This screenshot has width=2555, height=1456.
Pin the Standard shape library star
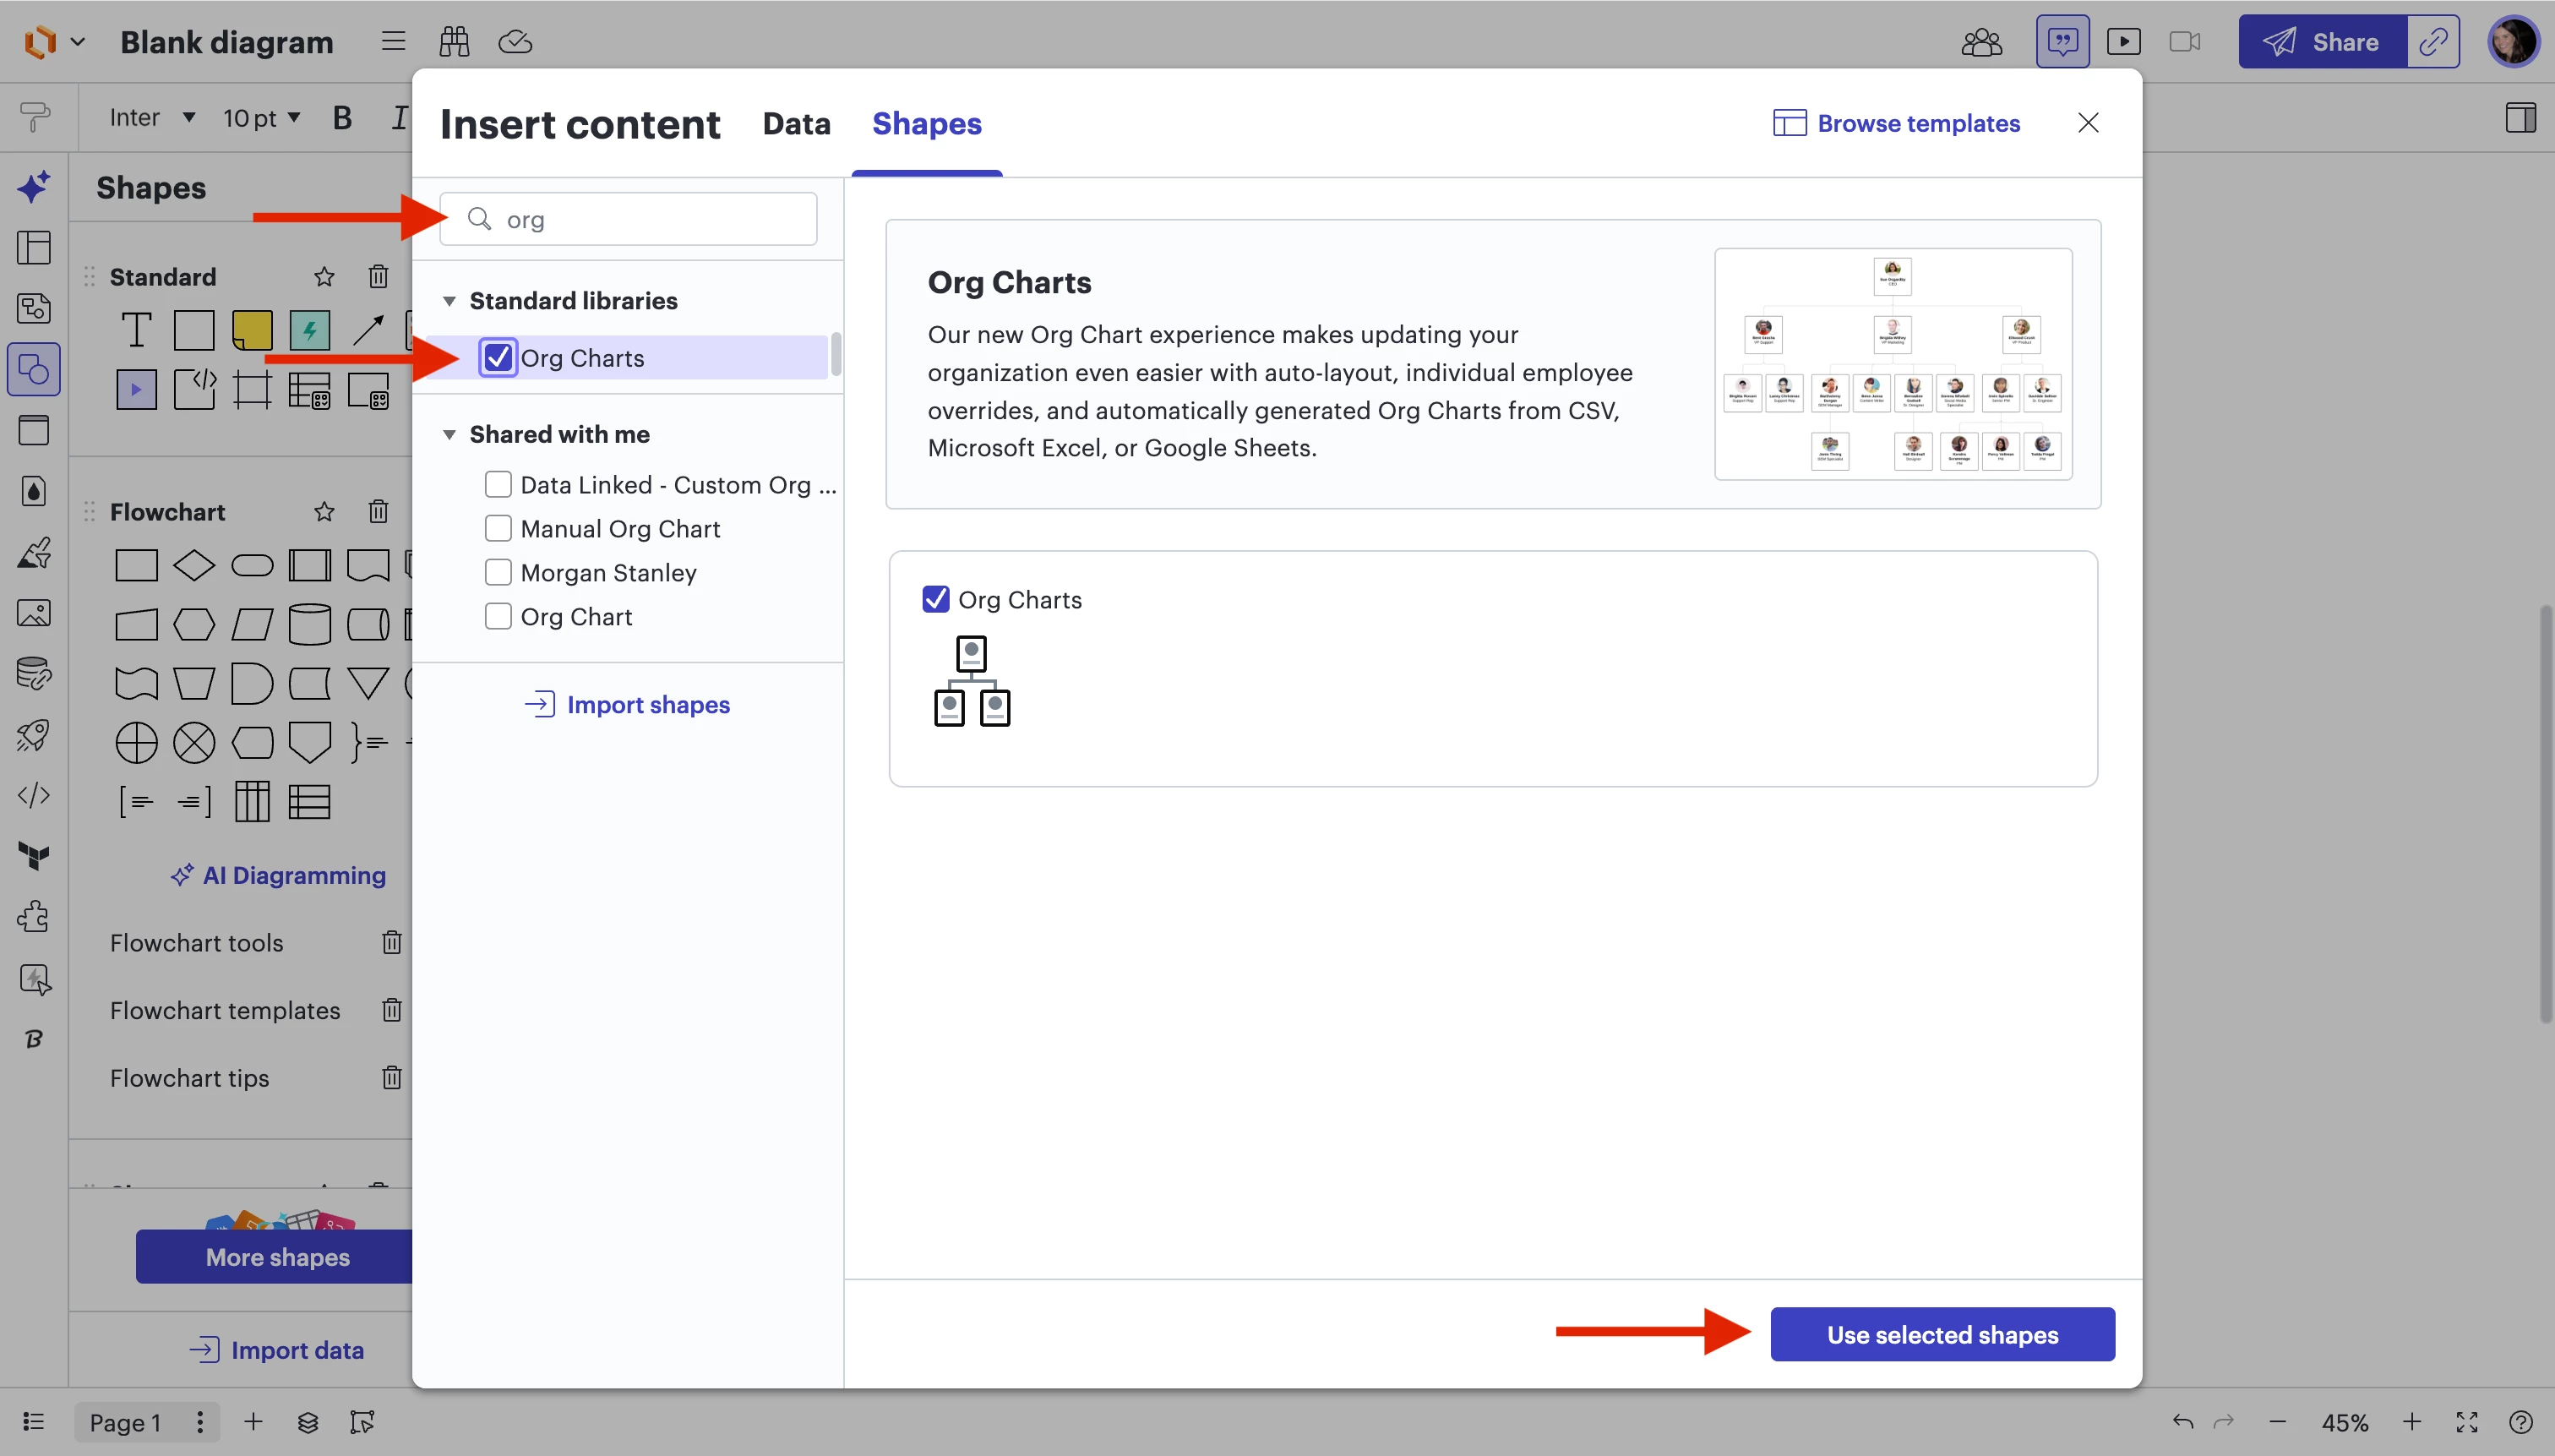pyautogui.click(x=324, y=277)
